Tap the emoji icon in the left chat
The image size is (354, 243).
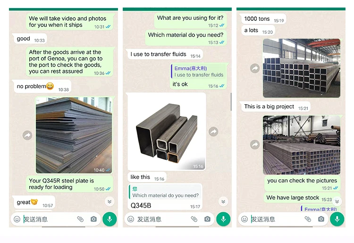[17, 219]
